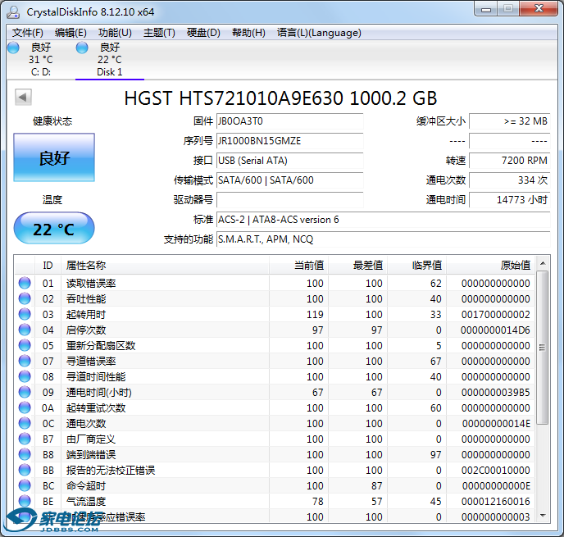This screenshot has height=537, width=564.
Task: Open the 文件(F) menu
Action: [27, 33]
